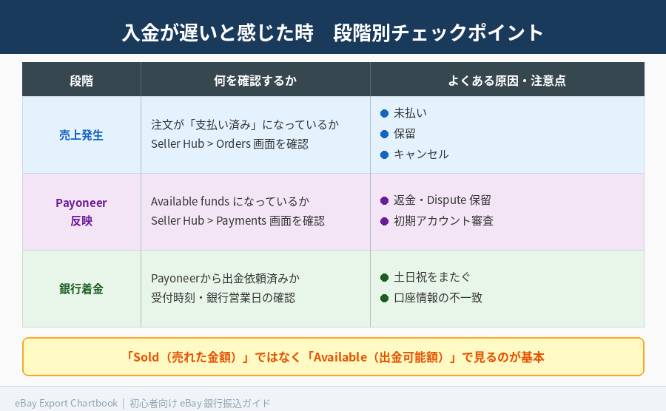The height and width of the screenshot is (411, 666).
Task: Click the Payoneerから出金依頼済みか text
Action: point(225,279)
